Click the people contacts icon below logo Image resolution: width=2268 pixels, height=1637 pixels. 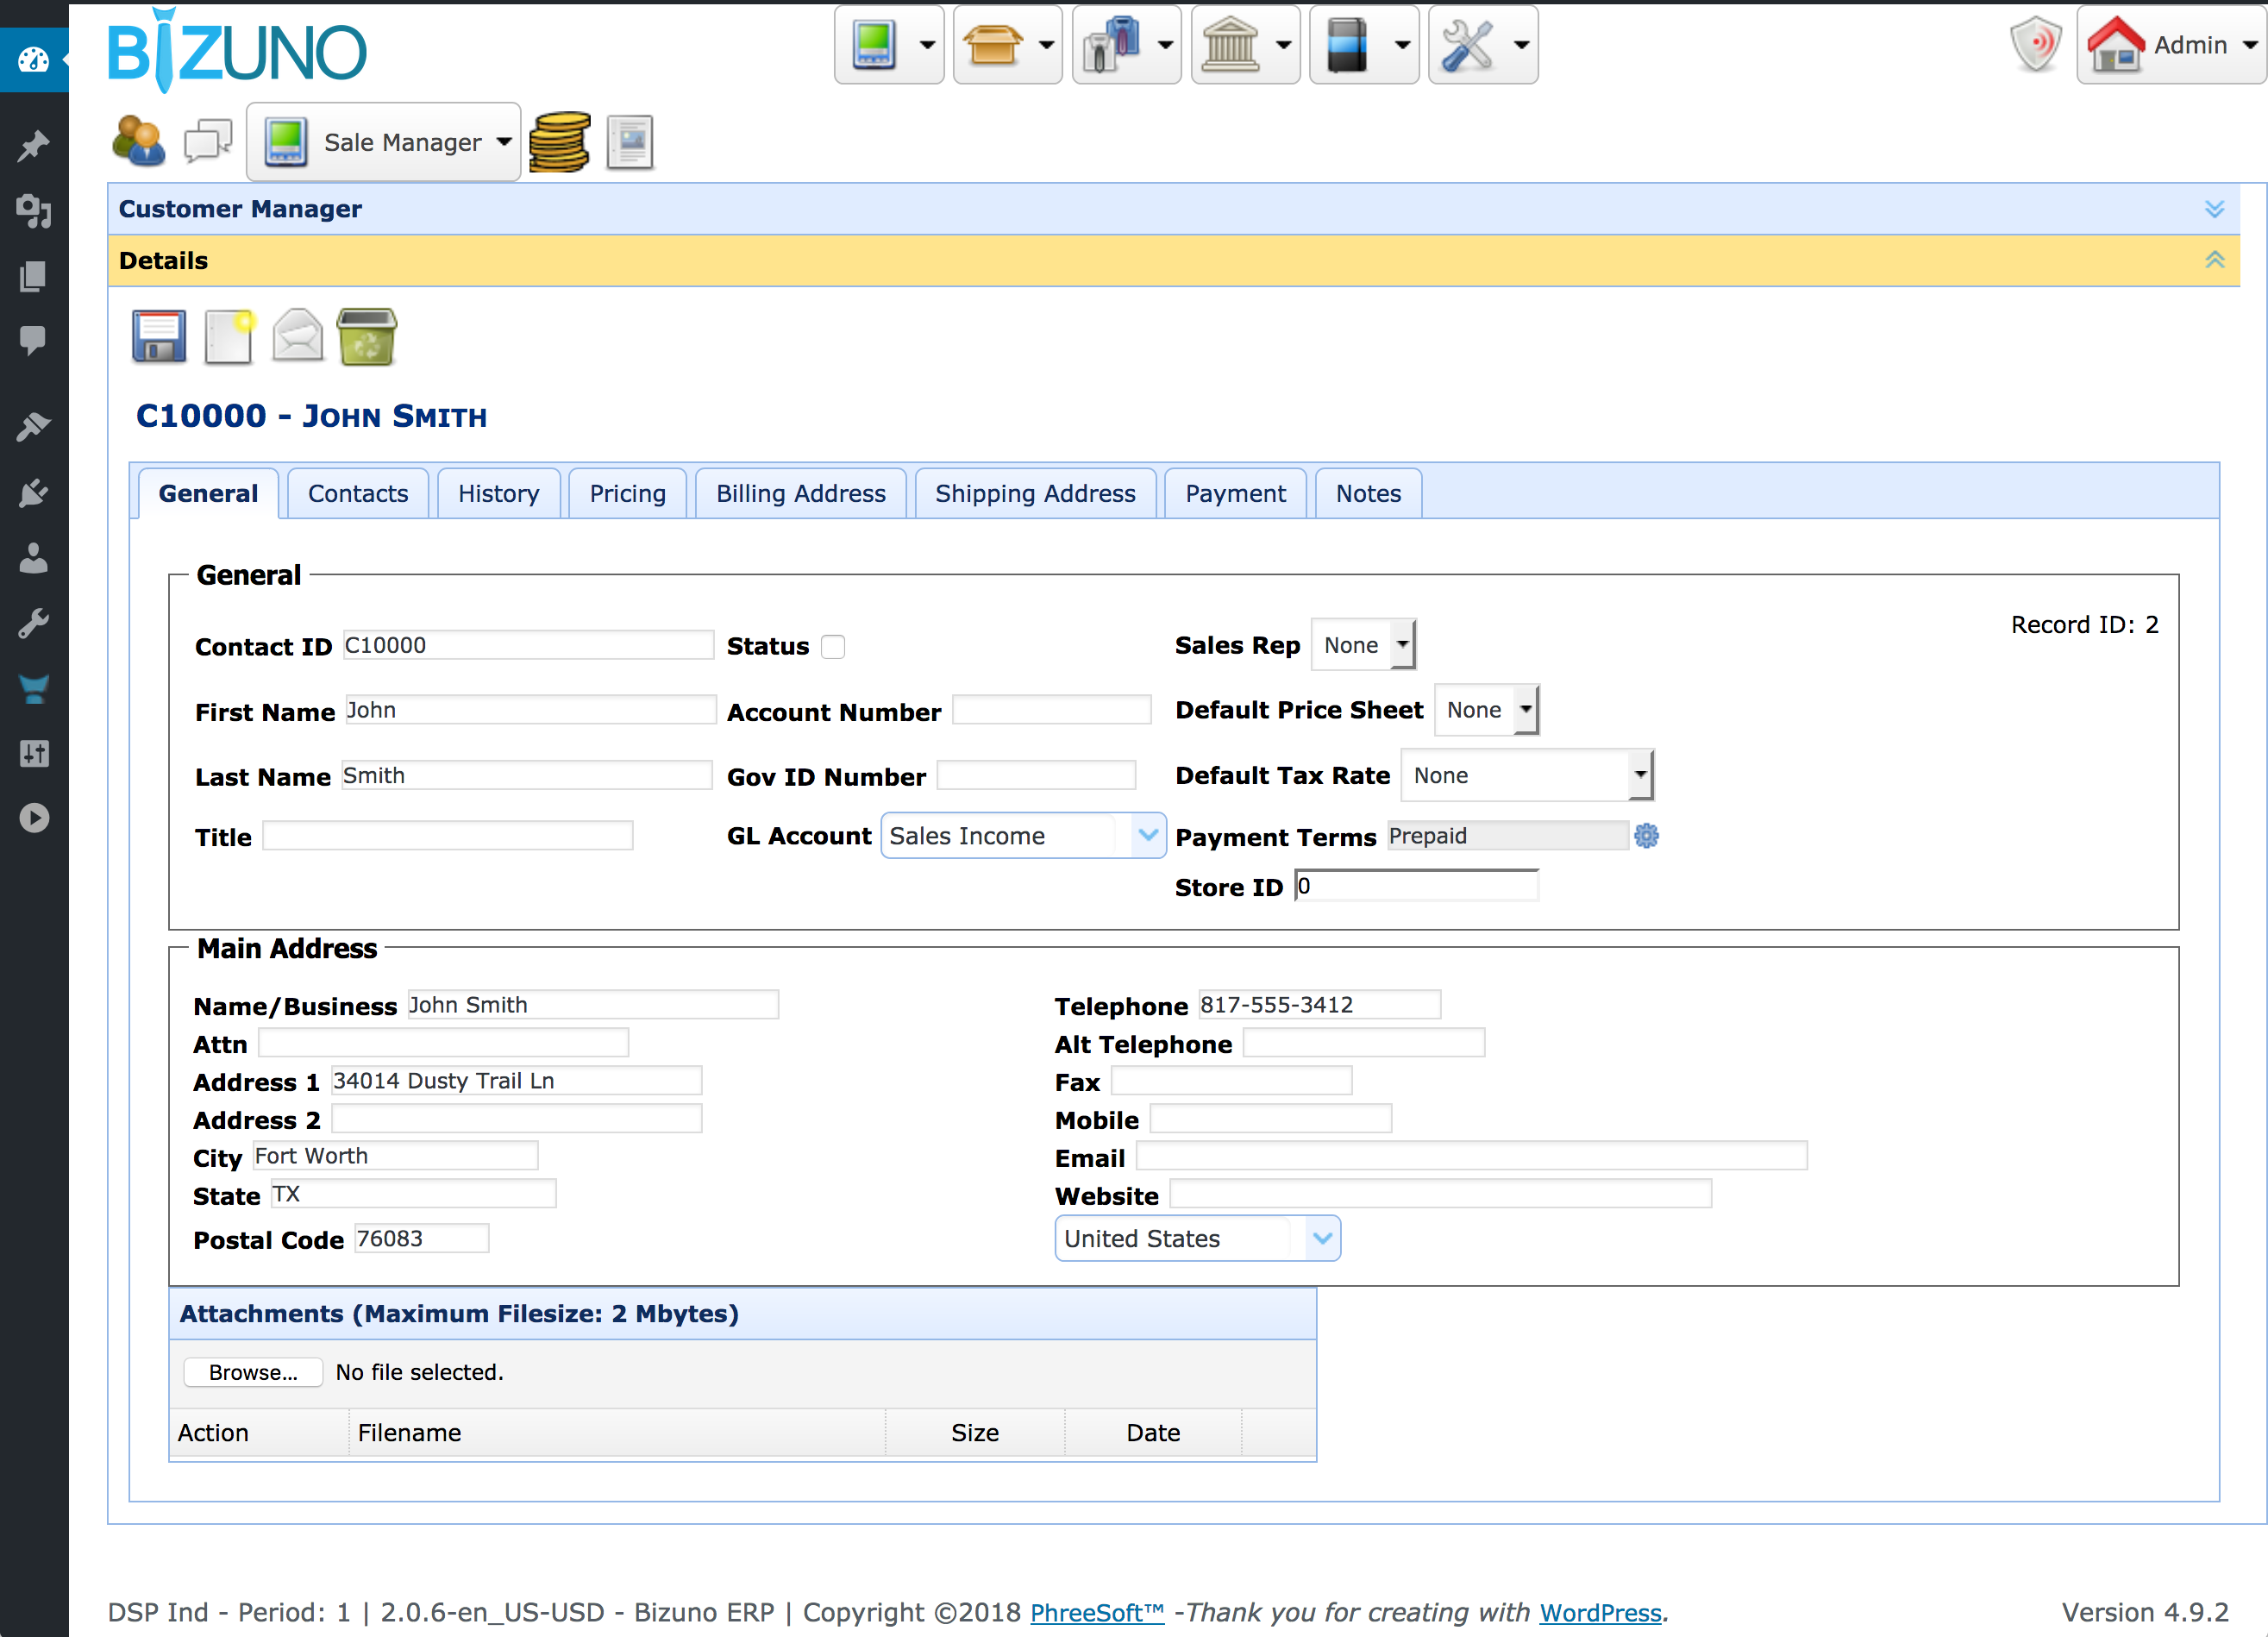coord(139,141)
